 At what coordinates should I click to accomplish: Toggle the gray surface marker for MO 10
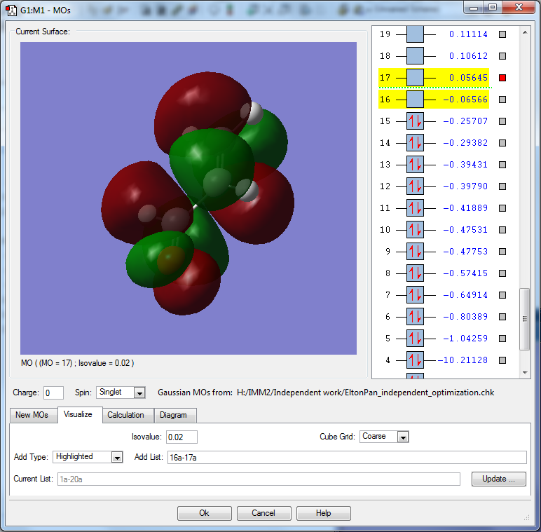pyautogui.click(x=502, y=230)
